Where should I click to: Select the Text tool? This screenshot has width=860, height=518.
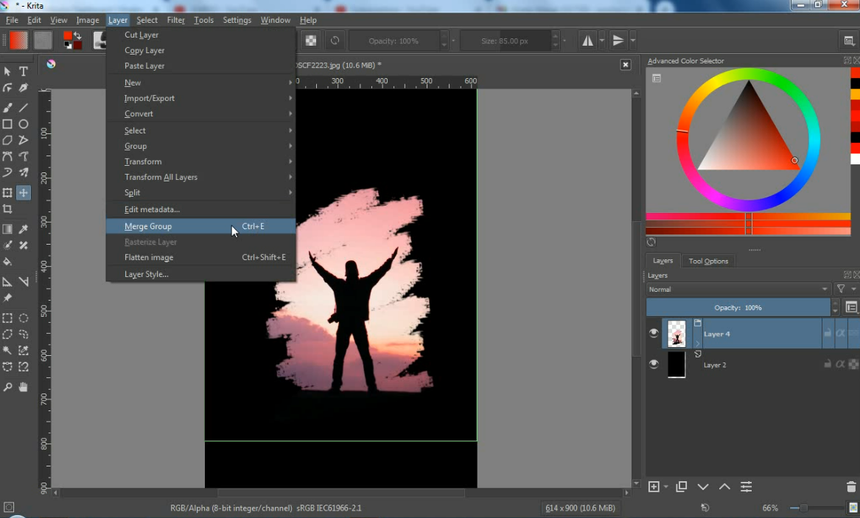24,71
